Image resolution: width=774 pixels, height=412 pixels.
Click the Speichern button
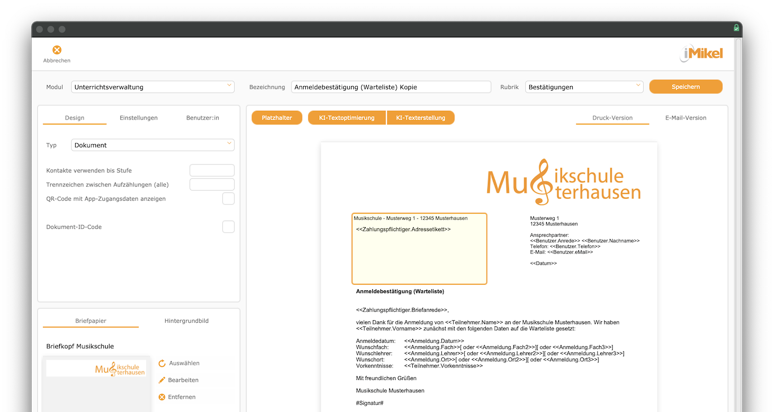click(x=686, y=87)
